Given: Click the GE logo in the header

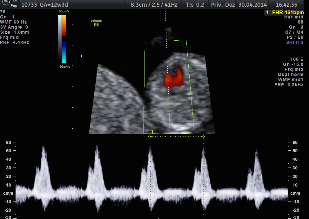Looking at the screenshot, I should 6,3.
